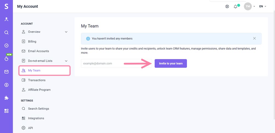
Task: Expand the Do-not-email Lists chevron
Action: pyautogui.click(x=66, y=61)
